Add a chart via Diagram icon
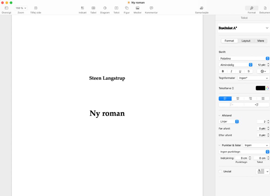 [x=105, y=8]
